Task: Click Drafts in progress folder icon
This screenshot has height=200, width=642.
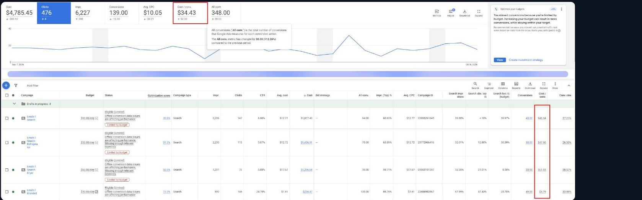Action: tap(23, 104)
